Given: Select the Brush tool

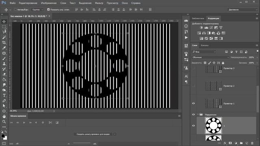Looking at the screenshot, I should (4, 58).
